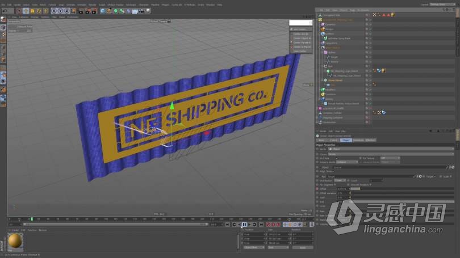Click the red Record Active Objects button
Viewport: 460px width, 258px height.
(x=268, y=225)
